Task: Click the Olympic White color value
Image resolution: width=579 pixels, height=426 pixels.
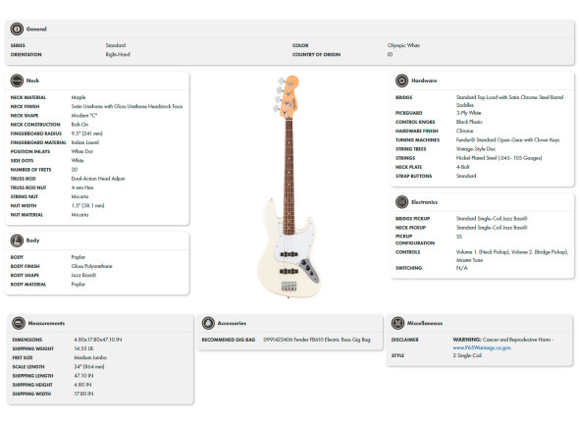Action: pyautogui.click(x=403, y=45)
